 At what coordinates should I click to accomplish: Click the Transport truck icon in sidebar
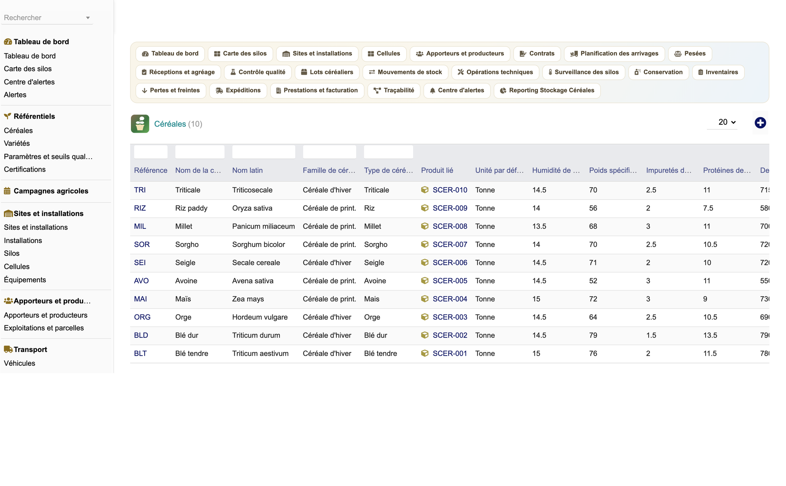point(8,350)
